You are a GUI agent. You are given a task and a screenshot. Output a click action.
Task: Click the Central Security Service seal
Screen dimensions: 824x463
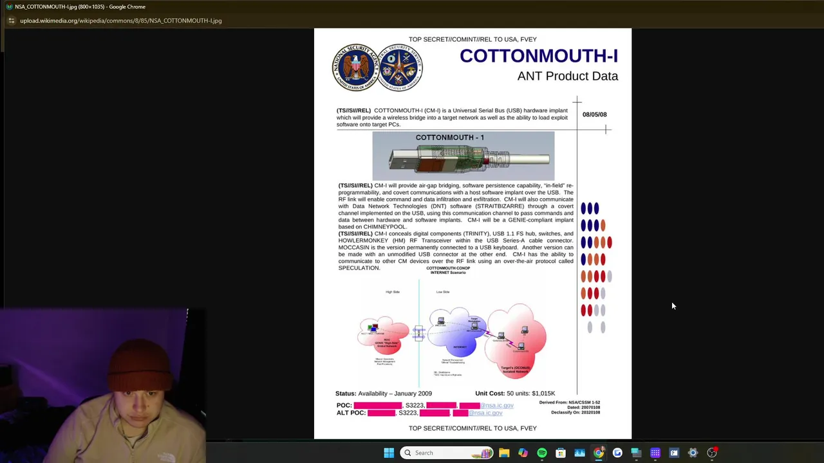(x=400, y=67)
